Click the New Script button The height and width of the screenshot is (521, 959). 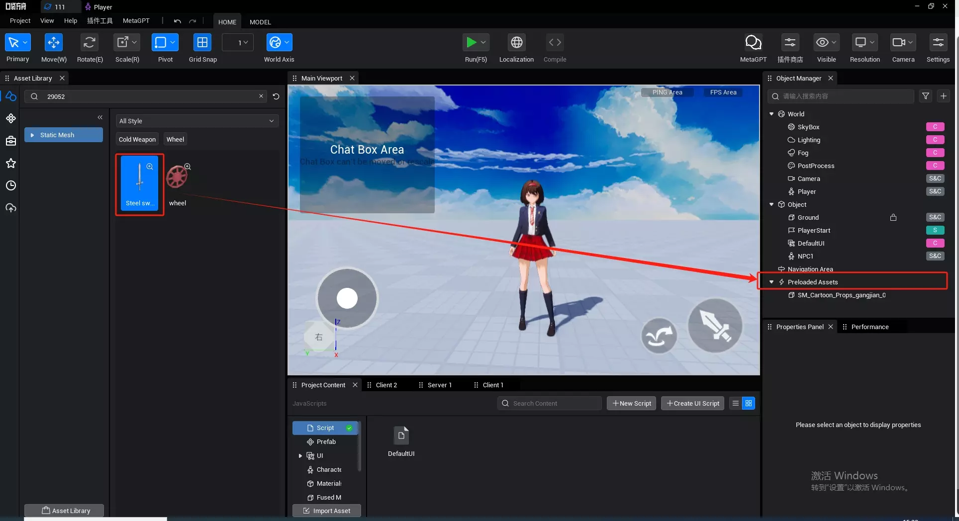[x=632, y=403]
